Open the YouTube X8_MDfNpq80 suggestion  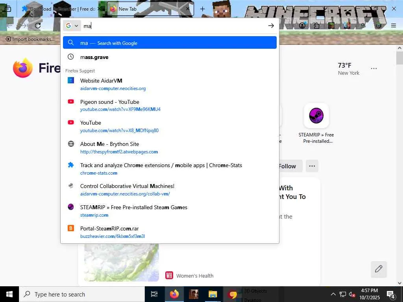pyautogui.click(x=170, y=126)
